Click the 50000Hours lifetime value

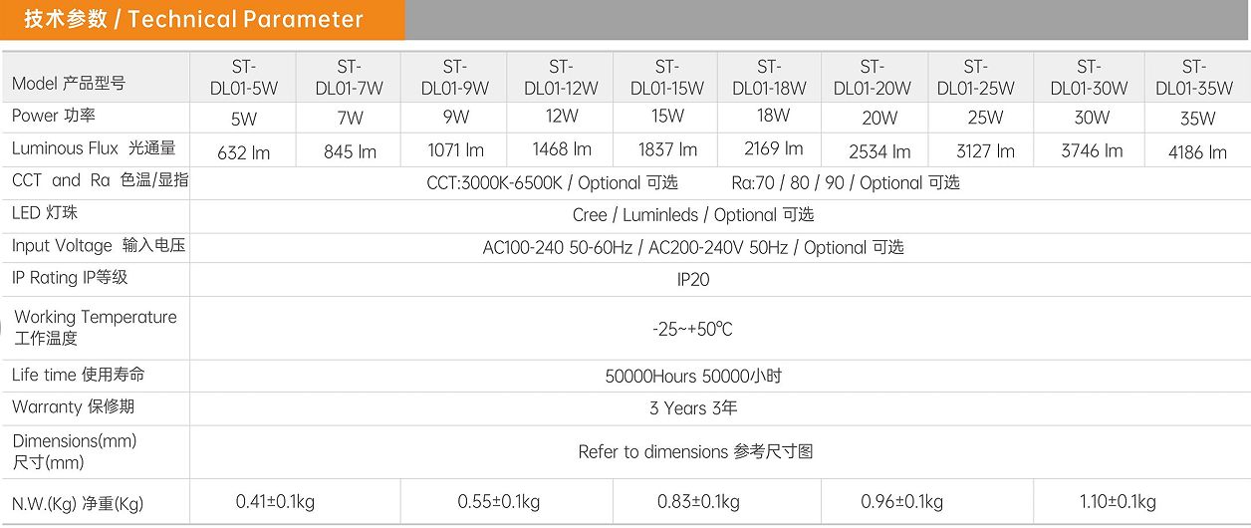point(693,377)
